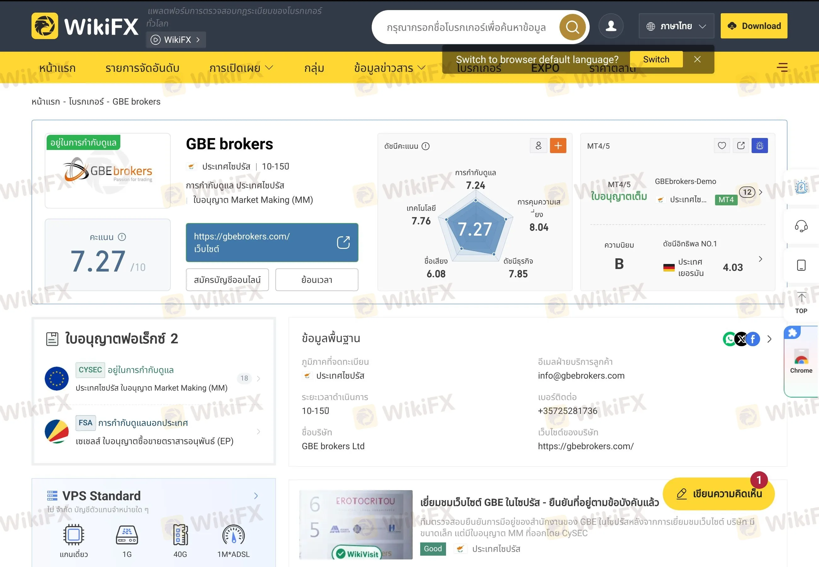The width and height of the screenshot is (819, 567).
Task: Favorite GBE brokers with heart icon
Action: click(x=722, y=146)
